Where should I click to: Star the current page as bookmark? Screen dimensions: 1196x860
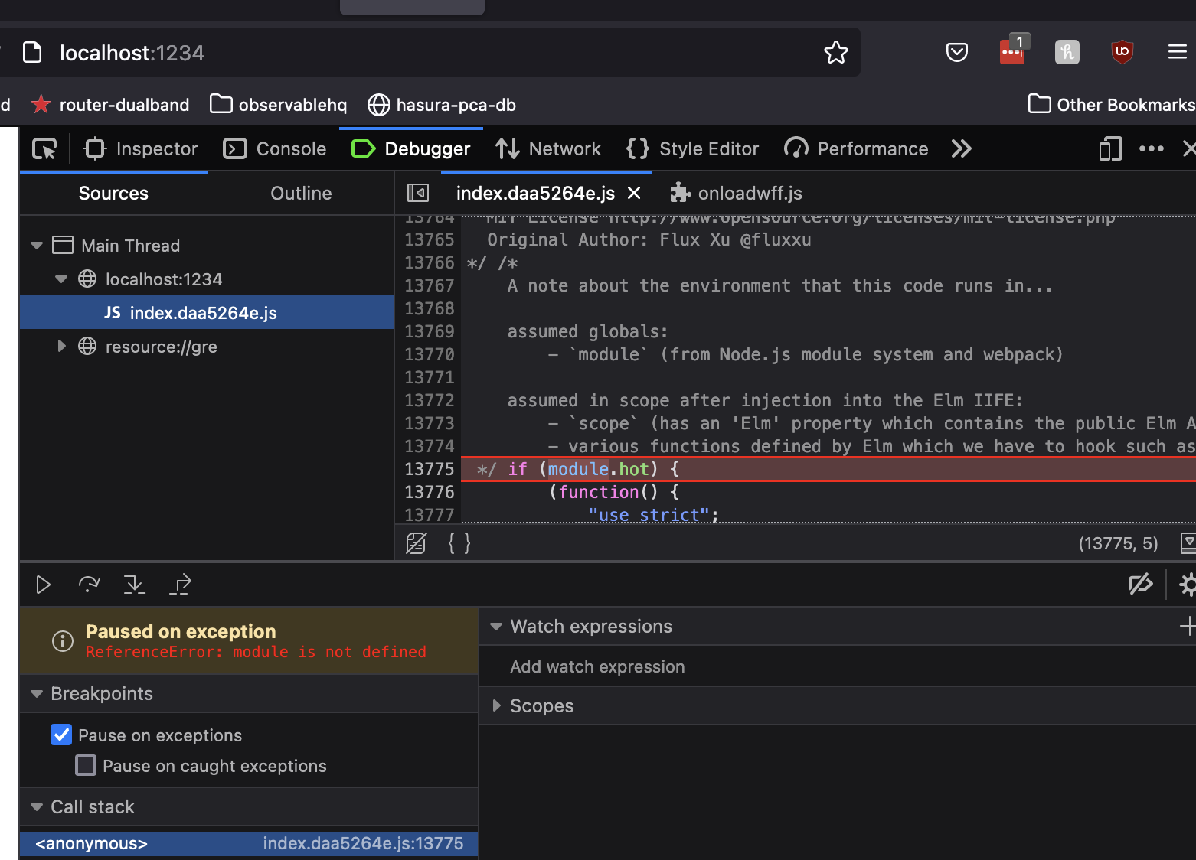[836, 52]
